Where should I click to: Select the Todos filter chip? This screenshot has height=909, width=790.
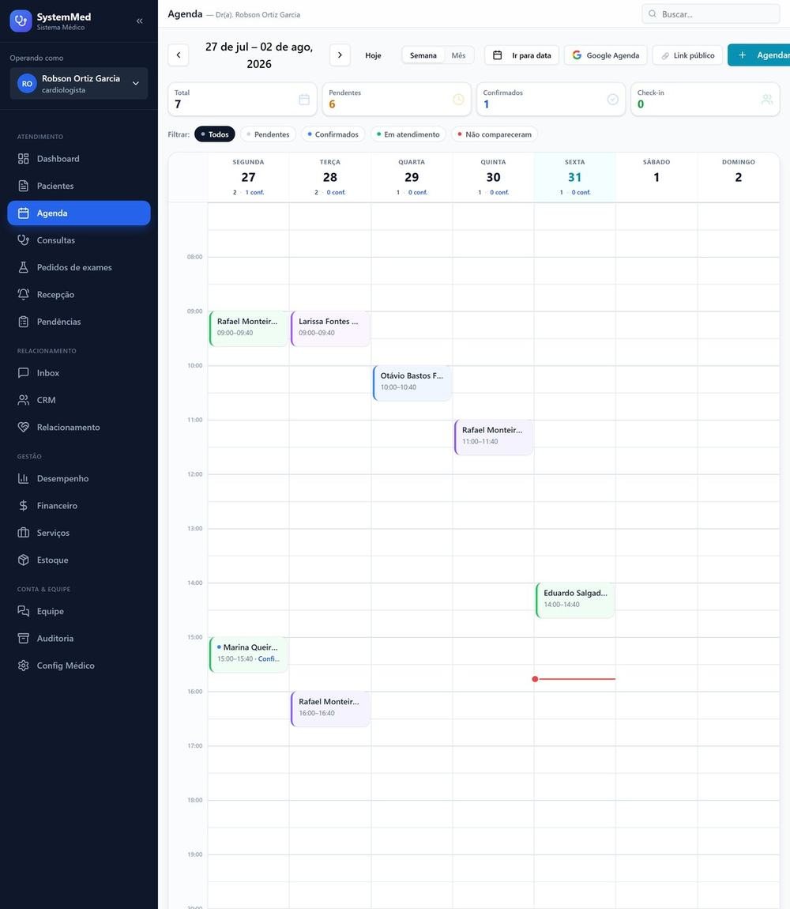(x=214, y=134)
